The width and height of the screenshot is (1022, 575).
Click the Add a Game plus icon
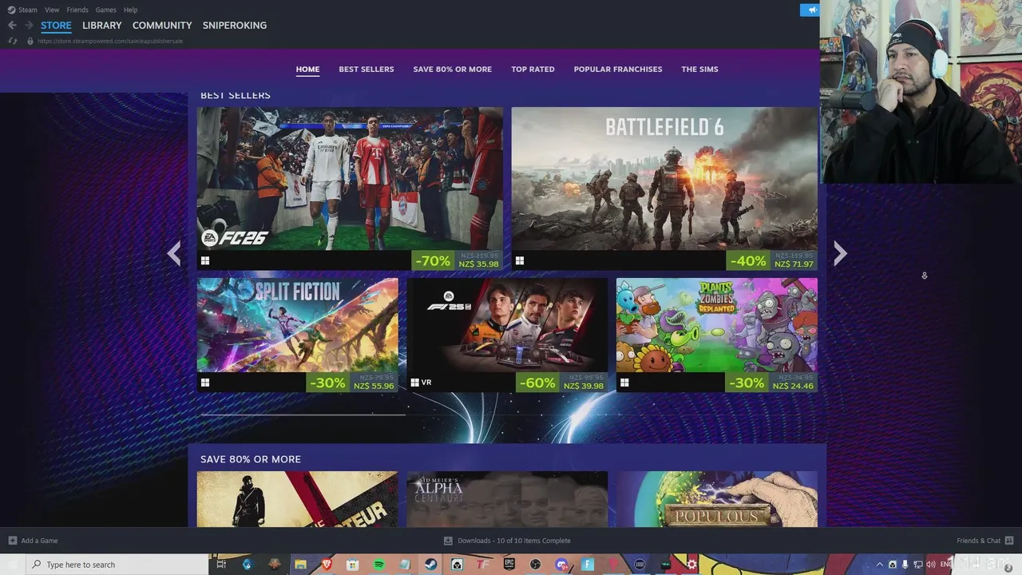(x=12, y=541)
